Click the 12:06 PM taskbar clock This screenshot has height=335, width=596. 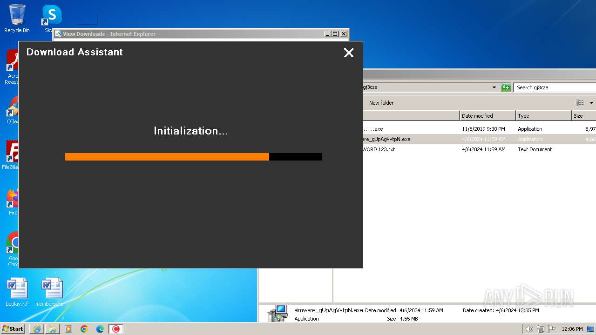pos(572,329)
